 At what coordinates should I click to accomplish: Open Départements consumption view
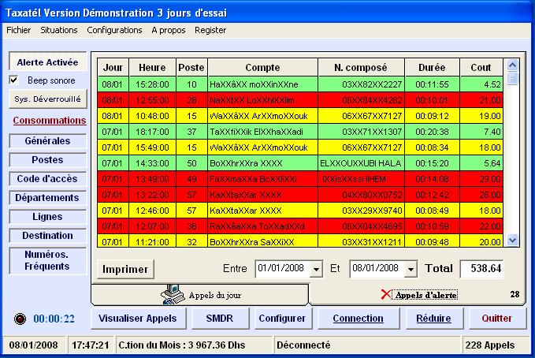tap(47, 198)
